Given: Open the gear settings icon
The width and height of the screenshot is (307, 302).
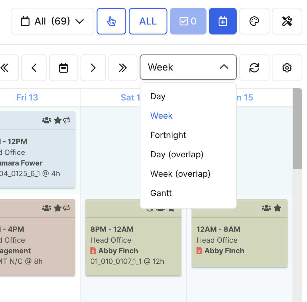Looking at the screenshot, I should 287,68.
